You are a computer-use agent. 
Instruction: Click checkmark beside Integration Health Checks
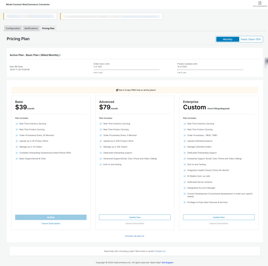(185, 170)
